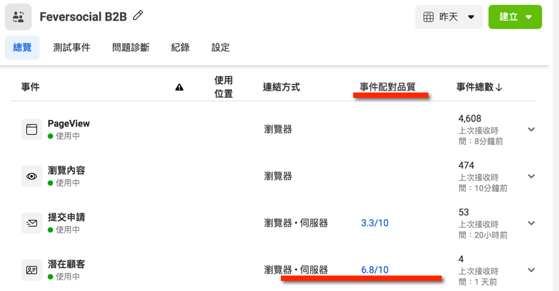The image size is (559, 291).
Task: Click the warning triangle column icon
Action: pos(179,87)
